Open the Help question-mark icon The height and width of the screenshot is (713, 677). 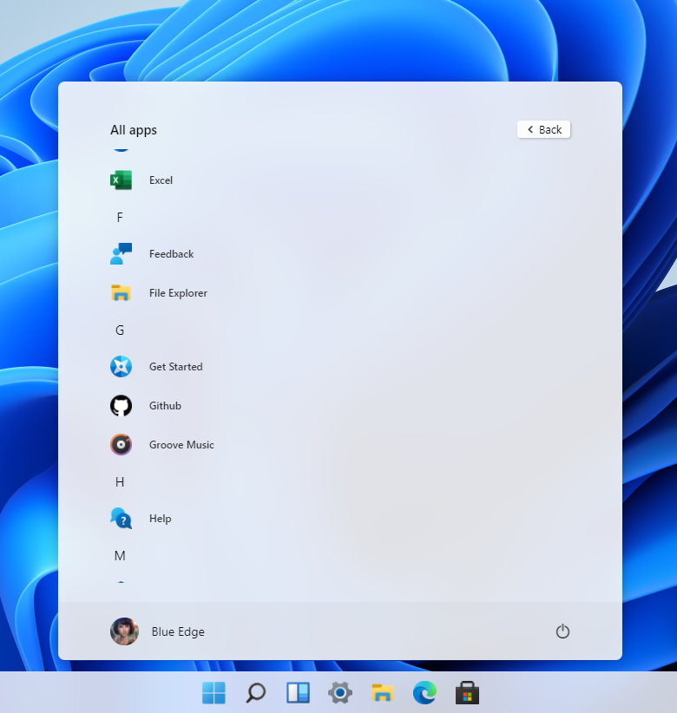(121, 519)
